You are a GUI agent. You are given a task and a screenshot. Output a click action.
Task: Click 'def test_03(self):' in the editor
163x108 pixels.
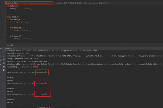(19, 36)
